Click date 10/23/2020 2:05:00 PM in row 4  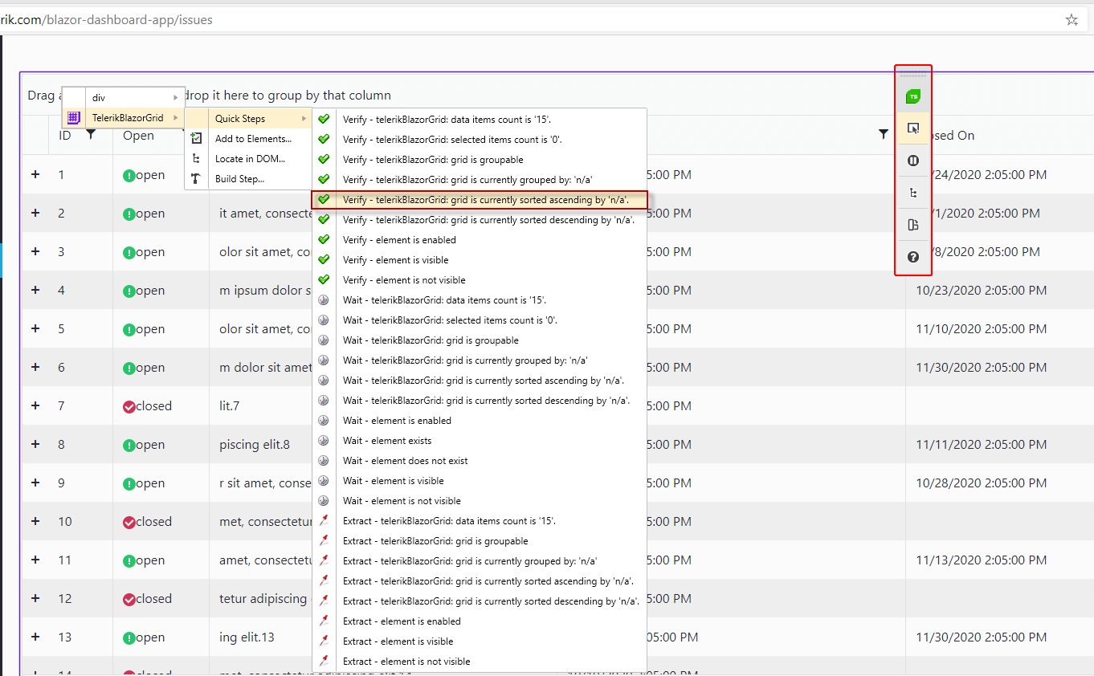click(981, 290)
